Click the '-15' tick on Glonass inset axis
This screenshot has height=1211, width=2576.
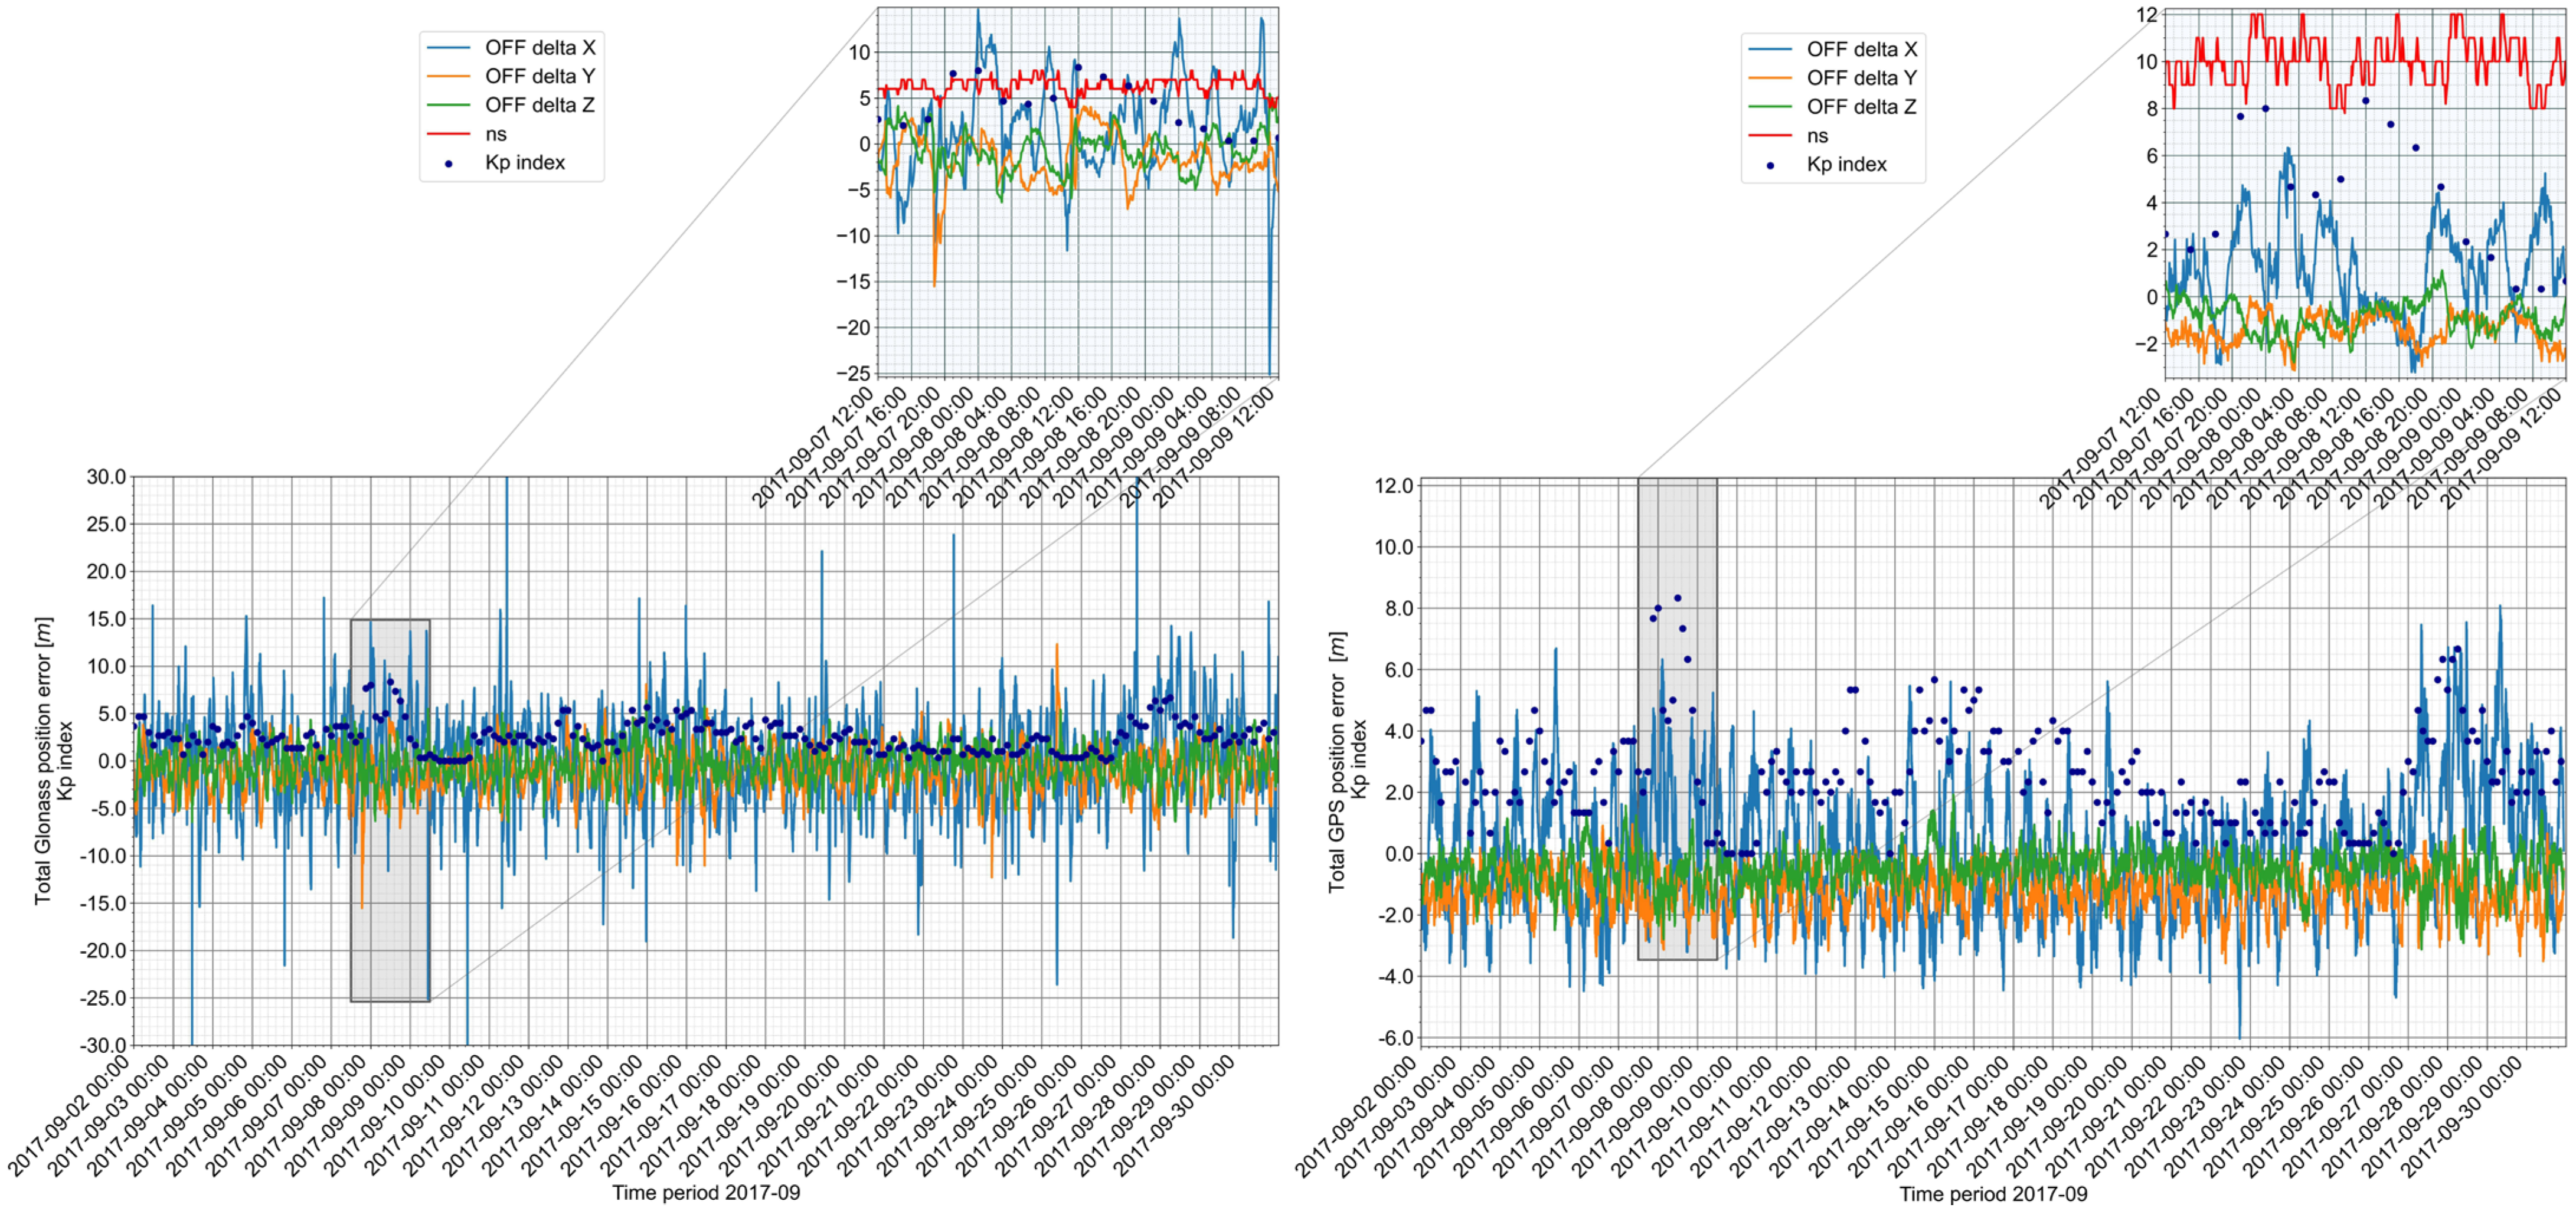853,282
